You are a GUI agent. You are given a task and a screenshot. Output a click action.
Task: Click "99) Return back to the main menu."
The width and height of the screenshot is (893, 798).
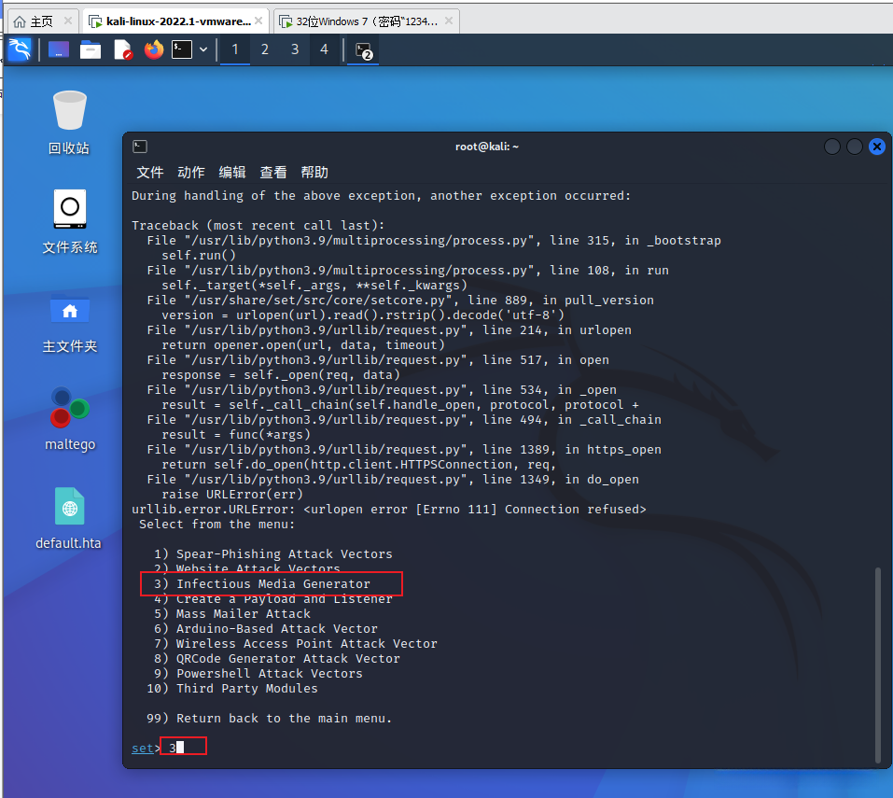pos(270,719)
